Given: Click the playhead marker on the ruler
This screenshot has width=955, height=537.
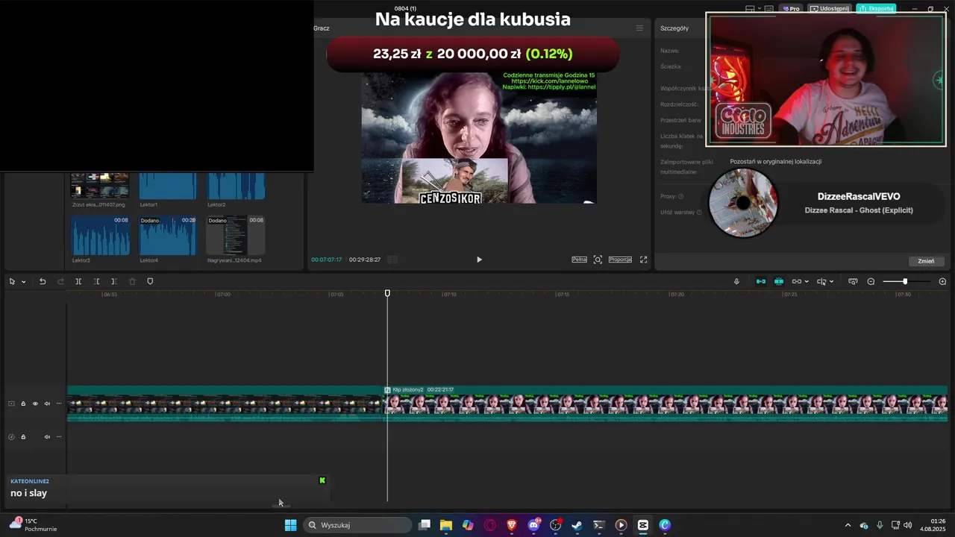Looking at the screenshot, I should click(x=387, y=293).
